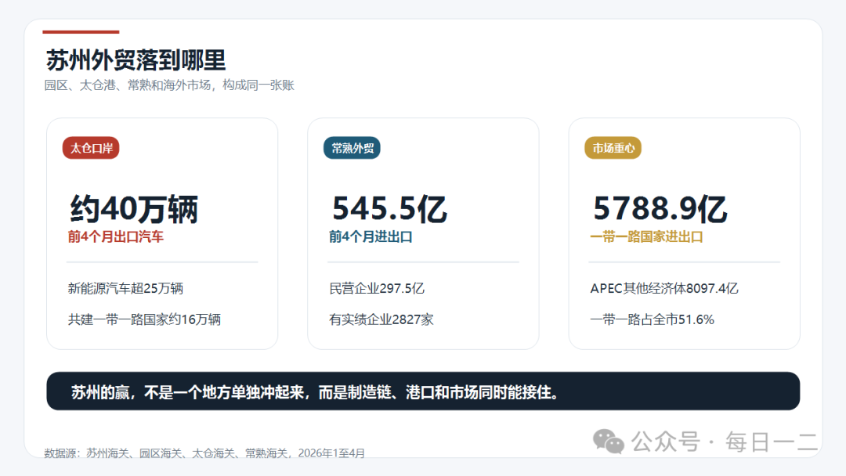Click the gold 市场重心 tag
Image resolution: width=846 pixels, height=476 pixels.
pyautogui.click(x=613, y=148)
